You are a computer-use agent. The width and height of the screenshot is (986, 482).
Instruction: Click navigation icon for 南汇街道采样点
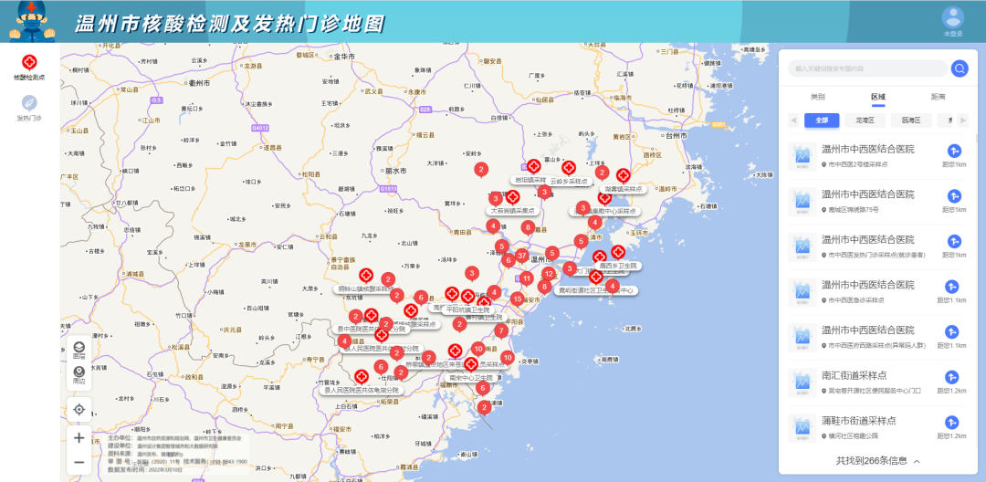point(954,377)
